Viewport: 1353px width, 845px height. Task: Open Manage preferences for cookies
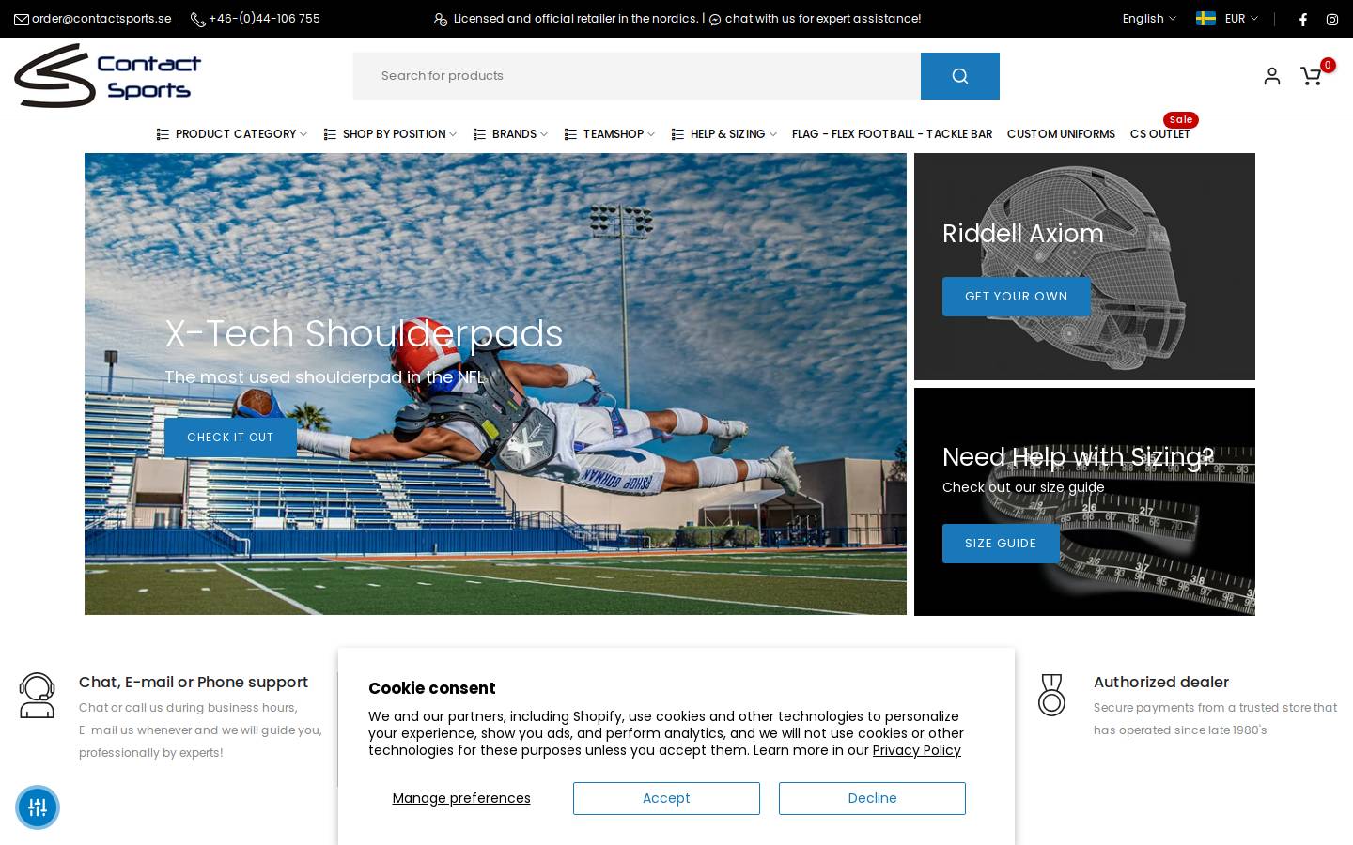(461, 798)
